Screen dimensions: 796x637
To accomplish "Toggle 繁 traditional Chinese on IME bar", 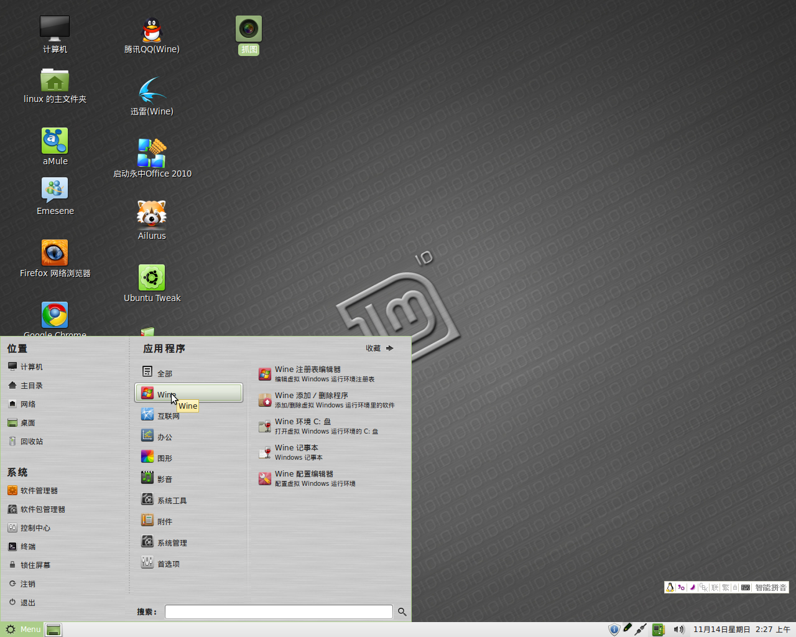I will tap(726, 587).
